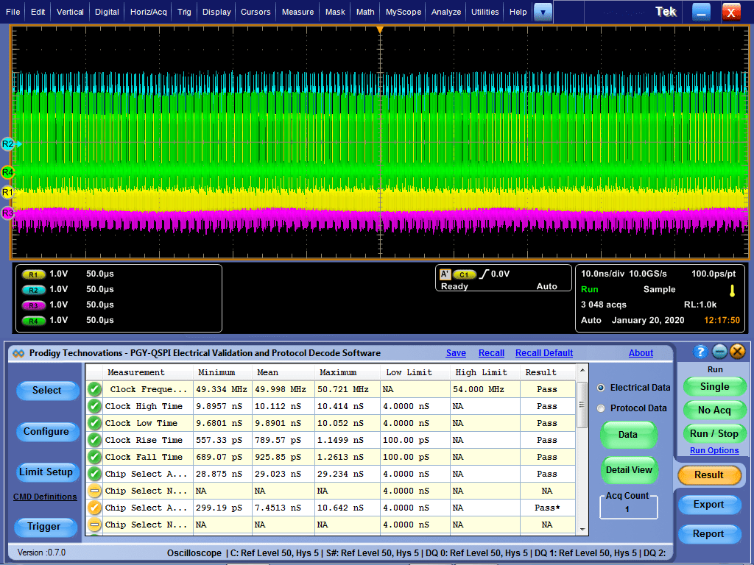Click Clock High Time pass checkmark icon

pyautogui.click(x=94, y=406)
